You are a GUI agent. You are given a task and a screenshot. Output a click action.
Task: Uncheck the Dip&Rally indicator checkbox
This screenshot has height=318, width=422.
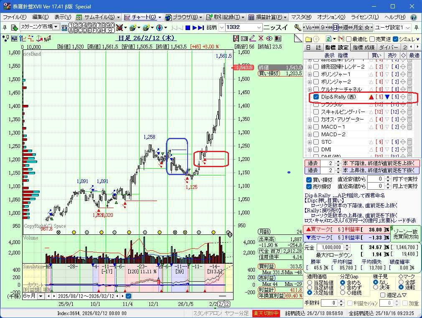point(316,97)
